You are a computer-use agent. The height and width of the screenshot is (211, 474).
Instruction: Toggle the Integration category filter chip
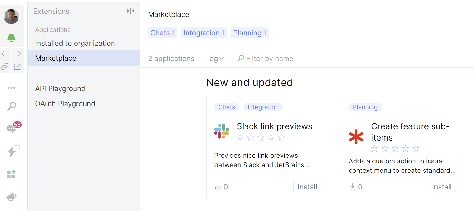coord(204,33)
